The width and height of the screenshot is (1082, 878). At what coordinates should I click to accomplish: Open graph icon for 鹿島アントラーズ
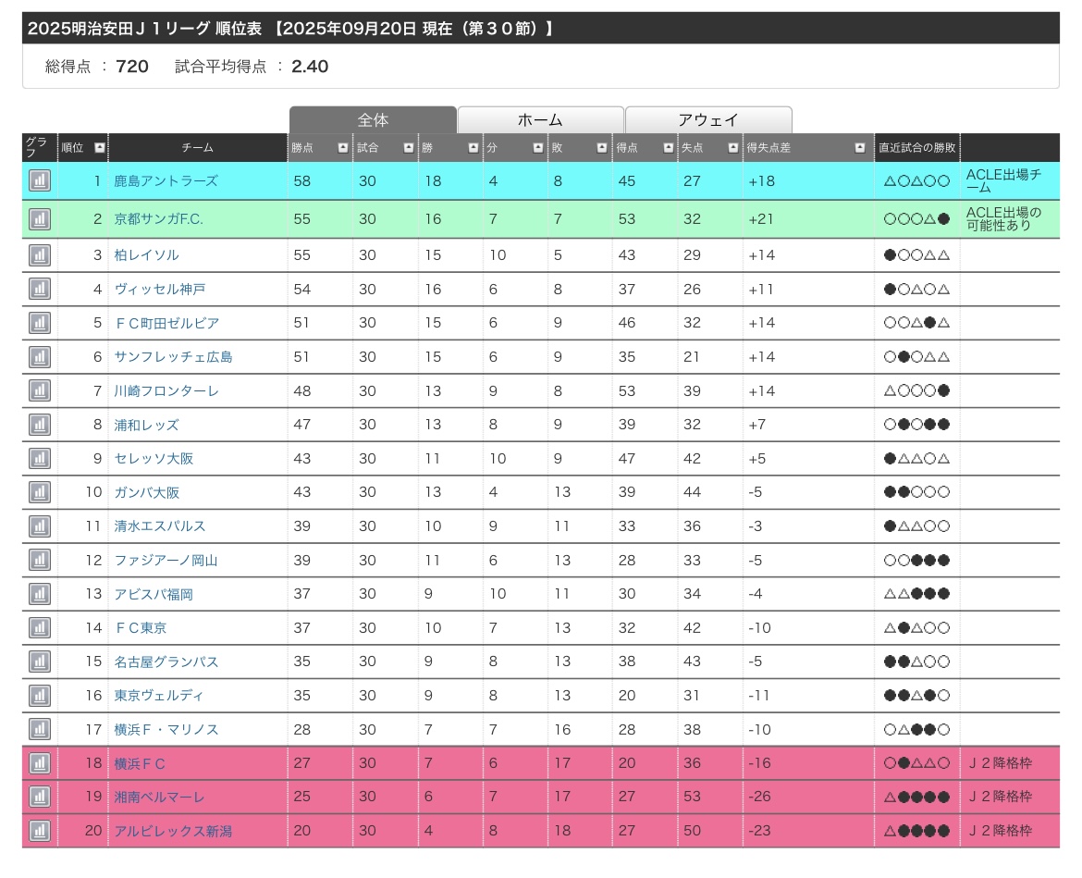(40, 180)
